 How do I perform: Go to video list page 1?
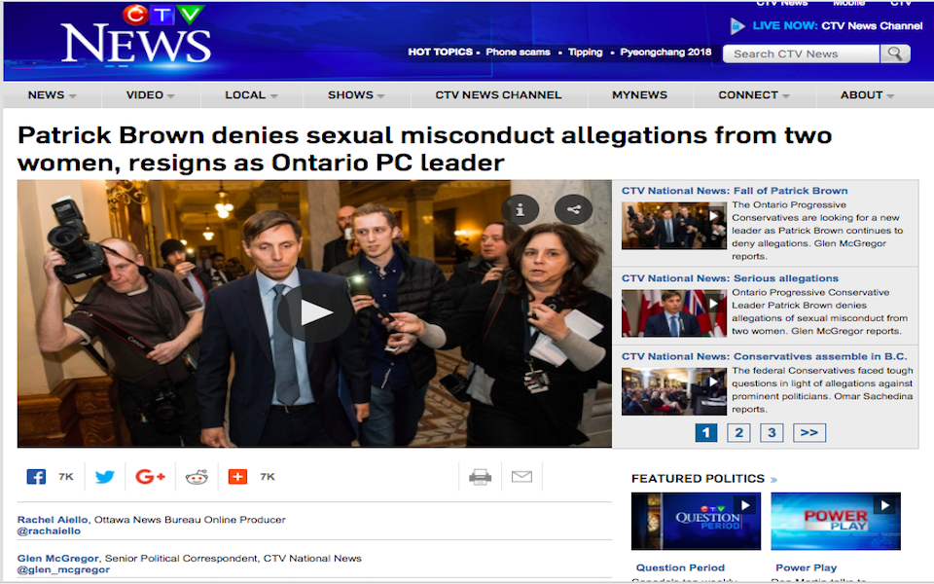coord(706,432)
